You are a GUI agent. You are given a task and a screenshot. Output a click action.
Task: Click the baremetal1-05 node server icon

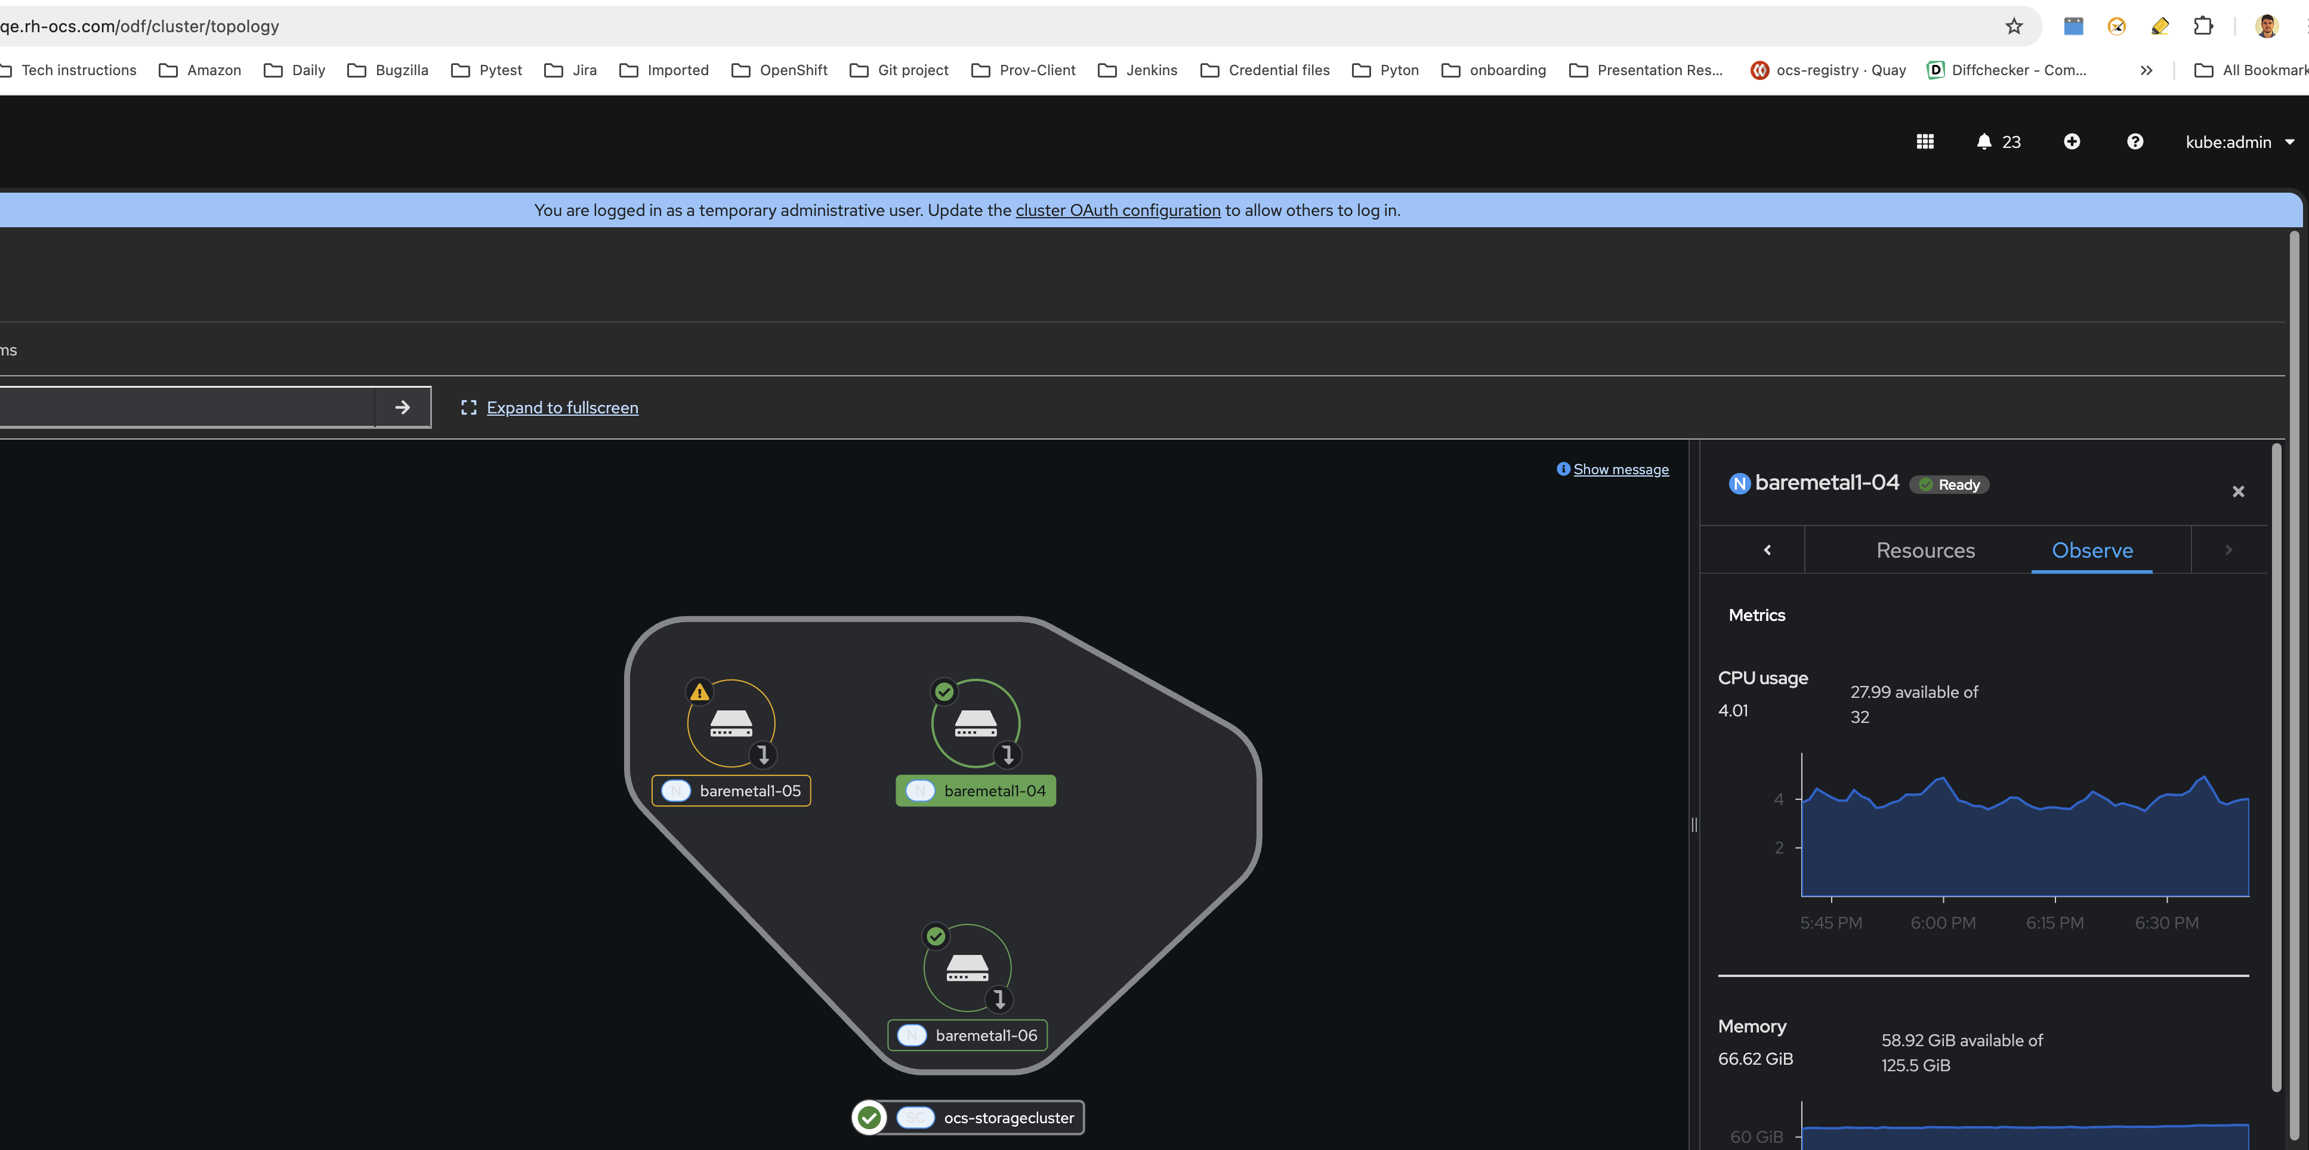tap(730, 722)
